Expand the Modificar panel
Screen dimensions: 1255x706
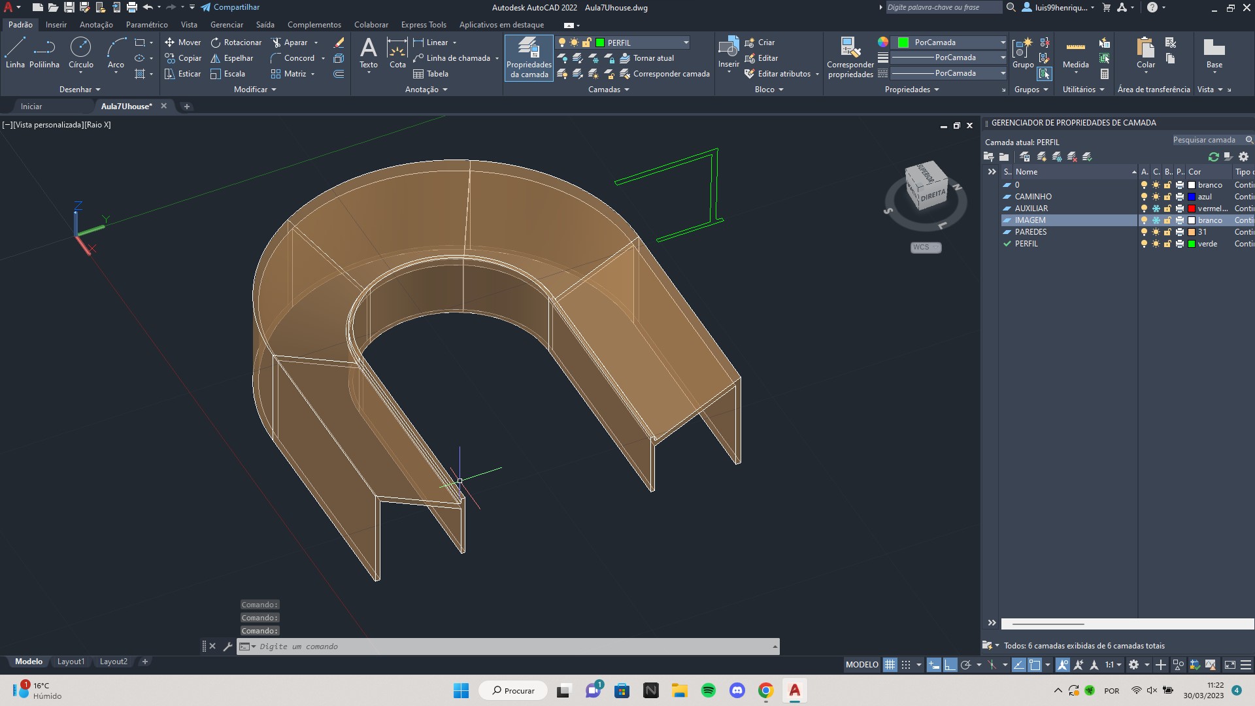(x=255, y=90)
